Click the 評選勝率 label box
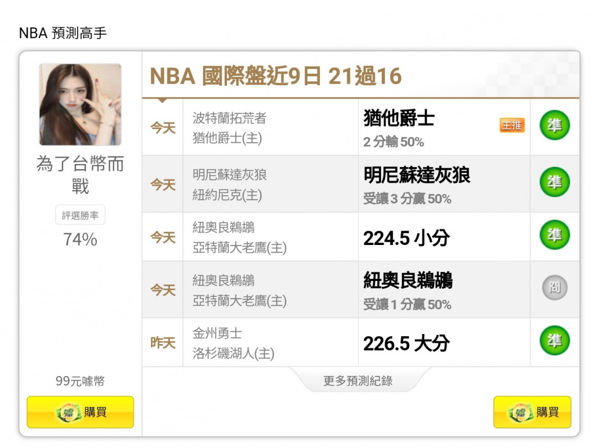Viewport: 598px width, 448px height. click(x=80, y=215)
